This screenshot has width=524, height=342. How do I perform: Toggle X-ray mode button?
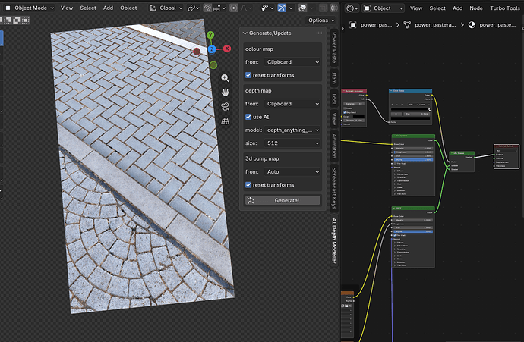323,8
